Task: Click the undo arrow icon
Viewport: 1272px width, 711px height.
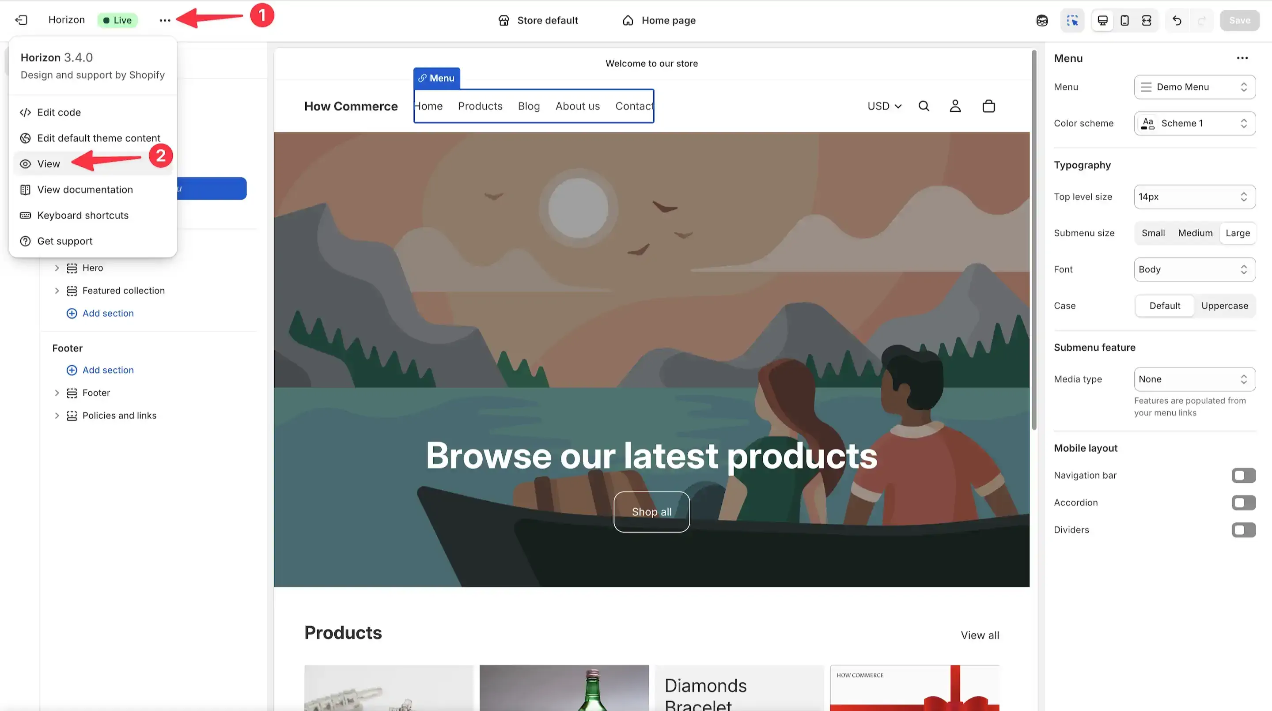Action: pyautogui.click(x=1177, y=20)
